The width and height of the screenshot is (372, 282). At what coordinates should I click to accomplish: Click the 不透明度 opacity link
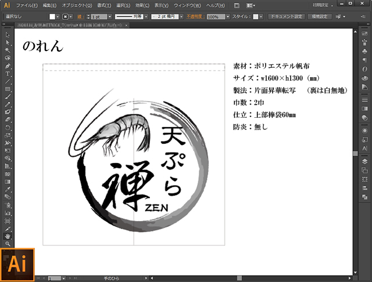pyautogui.click(x=195, y=17)
